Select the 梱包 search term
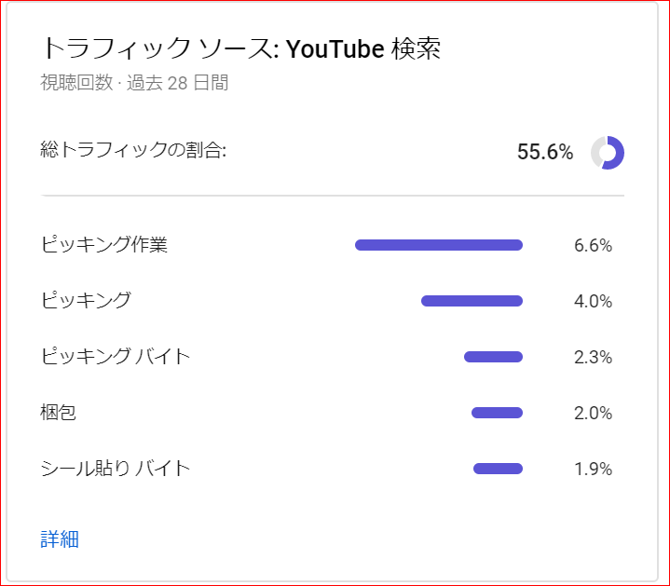The image size is (670, 586). tap(58, 413)
